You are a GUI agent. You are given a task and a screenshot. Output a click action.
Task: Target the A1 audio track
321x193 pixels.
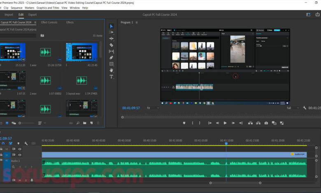(x=7, y=161)
